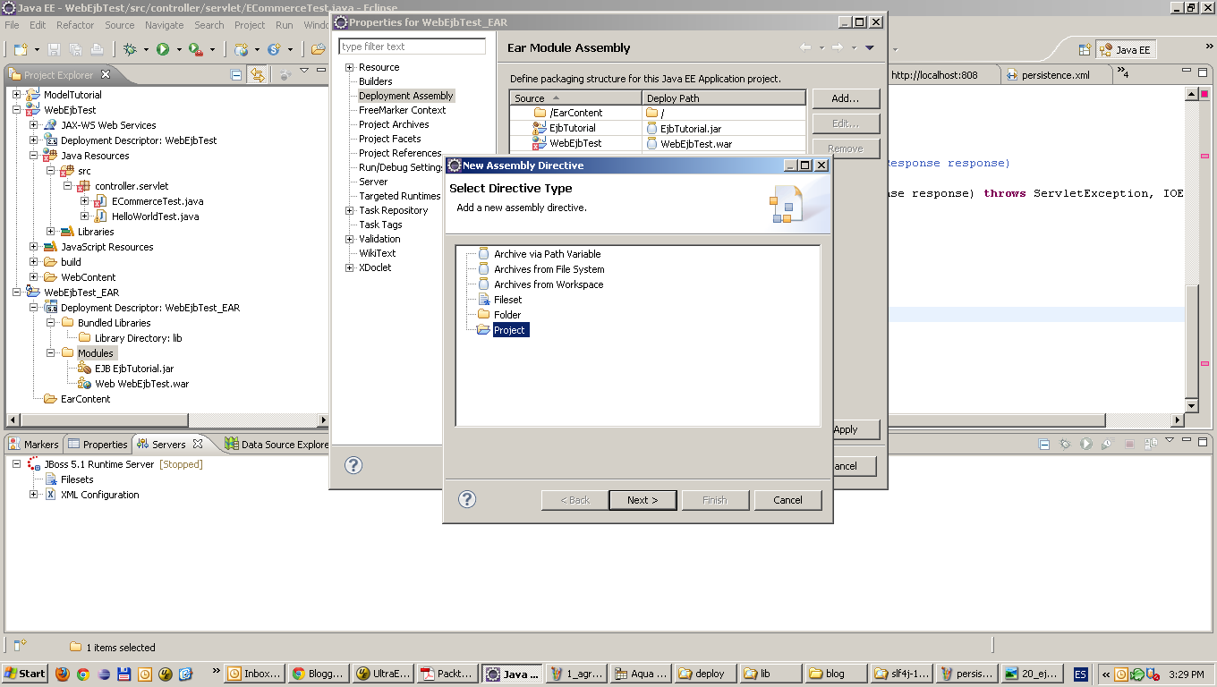Click the Print icon in the toolbar
The width and height of the screenshot is (1217, 687).
coord(97,49)
